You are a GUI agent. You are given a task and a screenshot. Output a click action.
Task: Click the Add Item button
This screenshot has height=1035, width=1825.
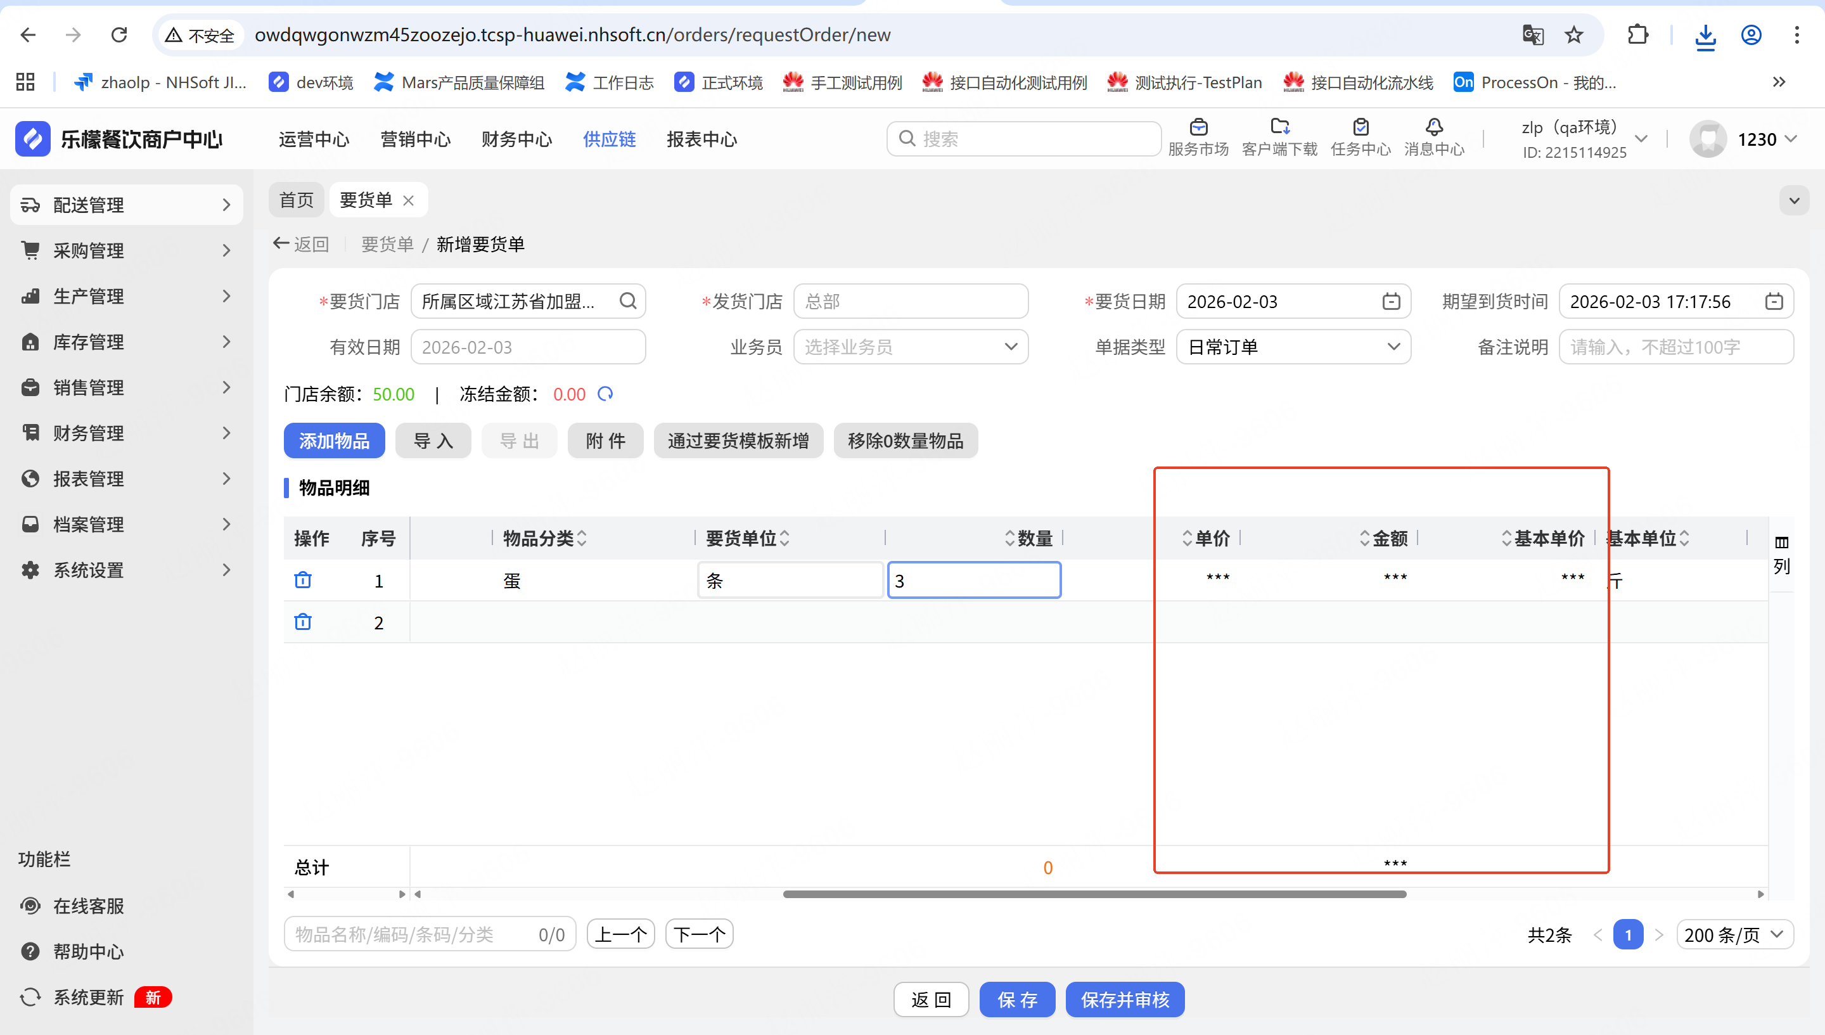334,440
